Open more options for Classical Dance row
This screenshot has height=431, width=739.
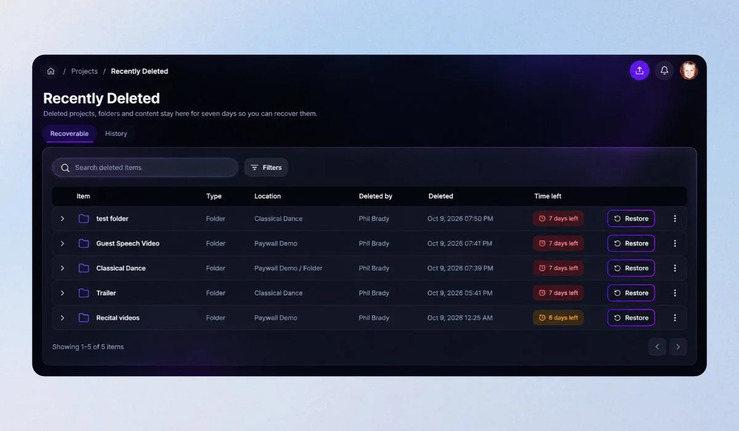point(675,268)
